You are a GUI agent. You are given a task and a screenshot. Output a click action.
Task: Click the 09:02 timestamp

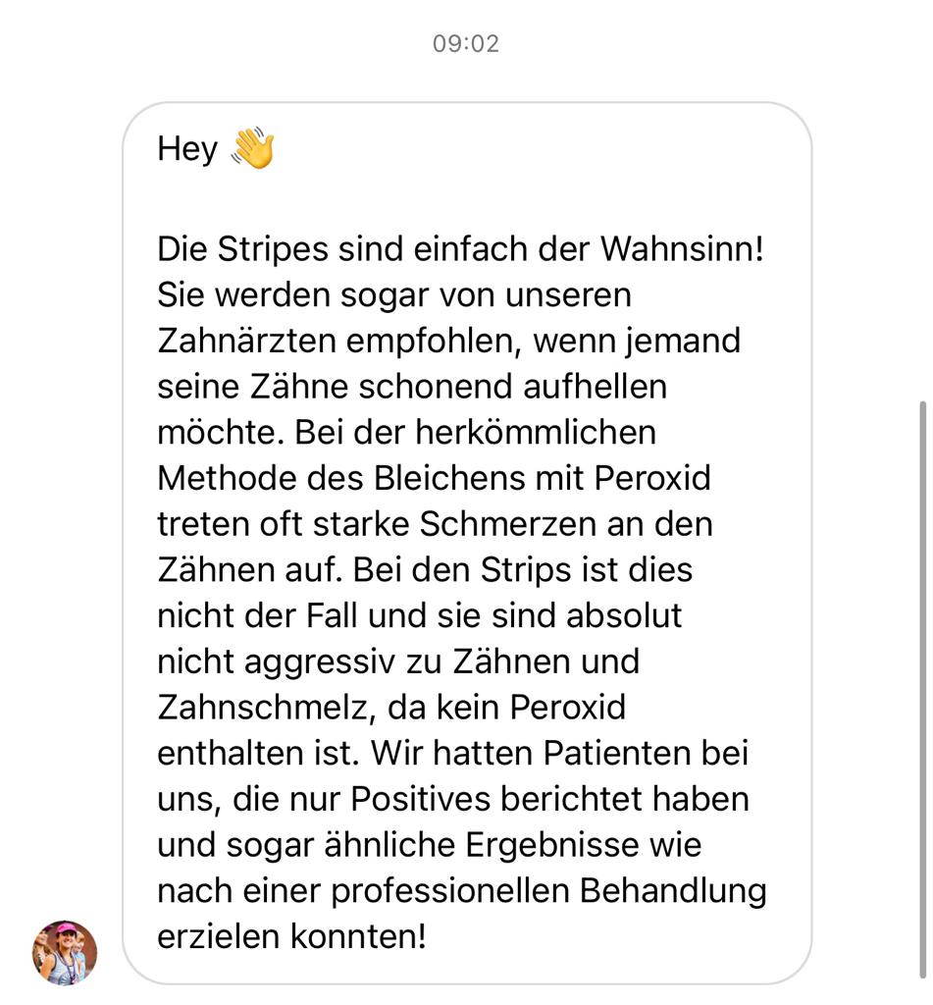click(x=466, y=43)
